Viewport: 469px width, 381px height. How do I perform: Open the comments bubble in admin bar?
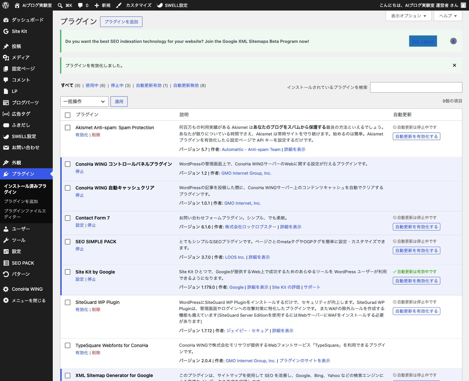click(x=80, y=5)
